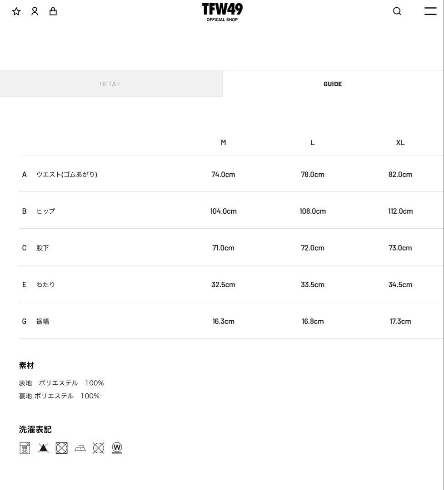
Task: Click the low-temperature iron symbol
Action: pos(80,448)
